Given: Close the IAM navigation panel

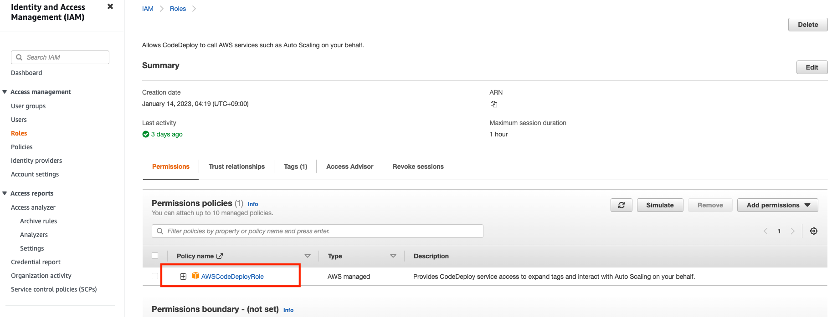Looking at the screenshot, I should point(110,6).
